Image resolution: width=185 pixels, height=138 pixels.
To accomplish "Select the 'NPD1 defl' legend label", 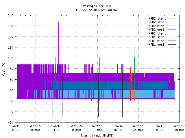I will click(x=156, y=45).
